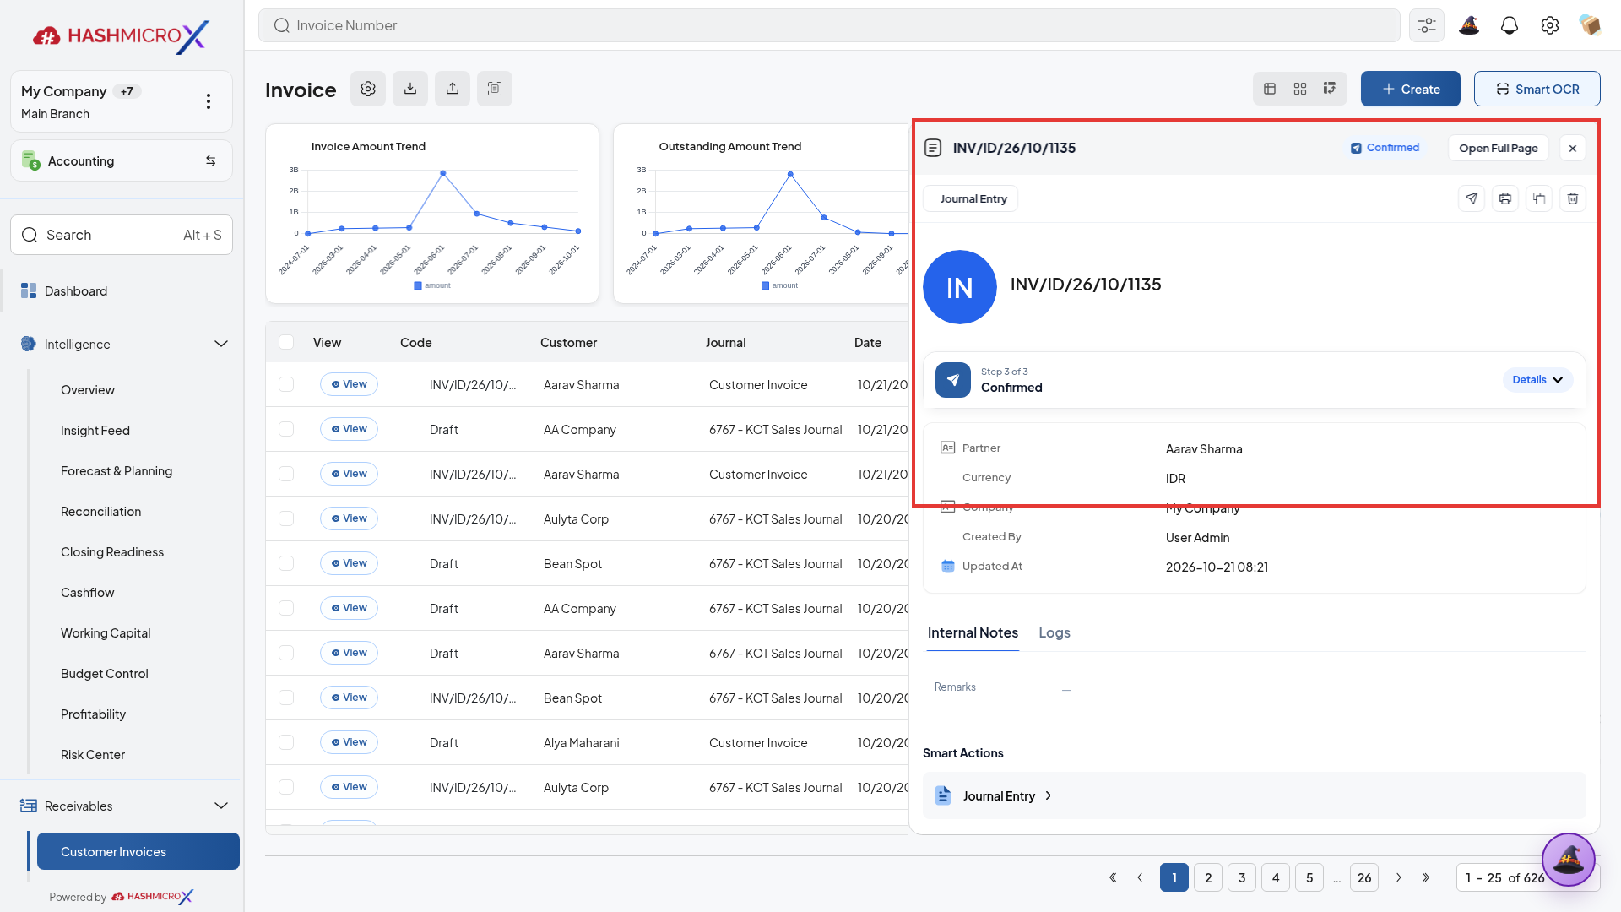
Task: Click the Journal Entry button in panel header
Action: pos(971,198)
